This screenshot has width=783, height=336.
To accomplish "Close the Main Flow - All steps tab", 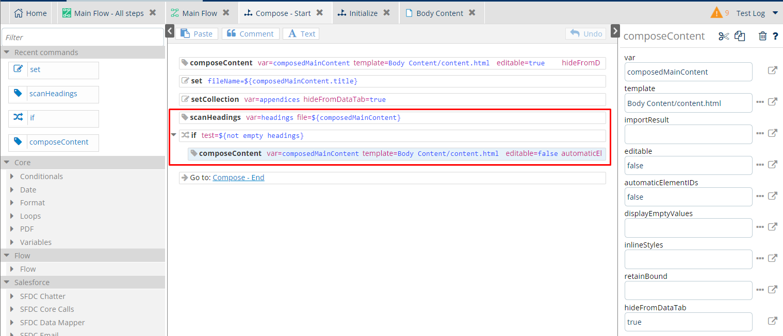I will [152, 13].
